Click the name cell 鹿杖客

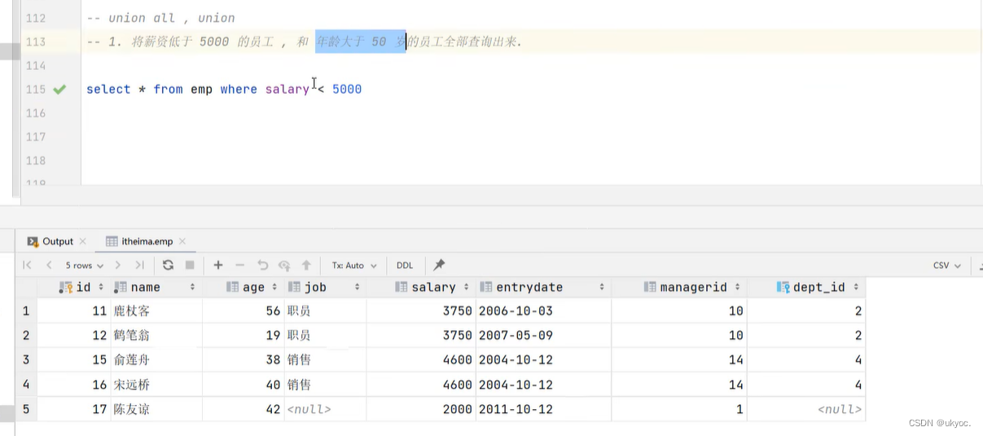click(156, 310)
